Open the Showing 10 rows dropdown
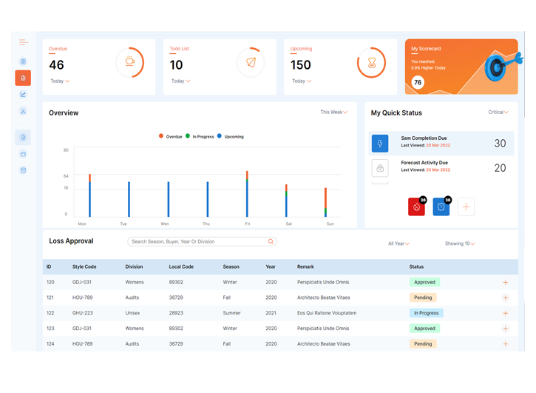Image resolution: width=536 pixels, height=393 pixels. pos(460,243)
